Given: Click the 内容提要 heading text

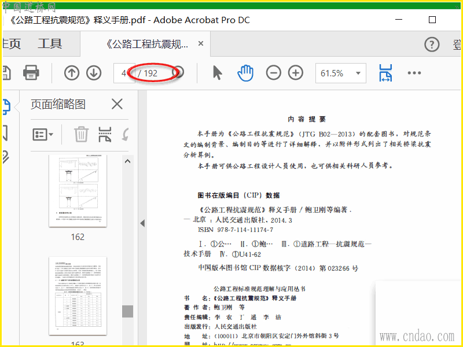Looking at the screenshot, I should pyautogui.click(x=307, y=119).
